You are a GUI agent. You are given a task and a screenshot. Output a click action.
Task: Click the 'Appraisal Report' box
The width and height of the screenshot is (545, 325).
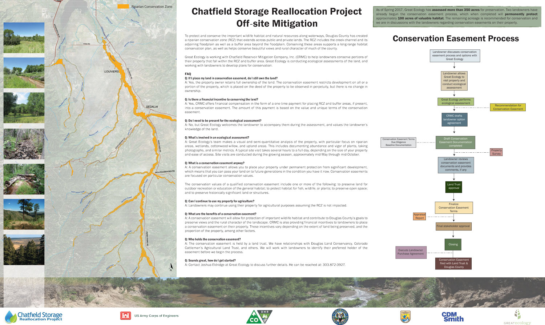tap(420, 216)
